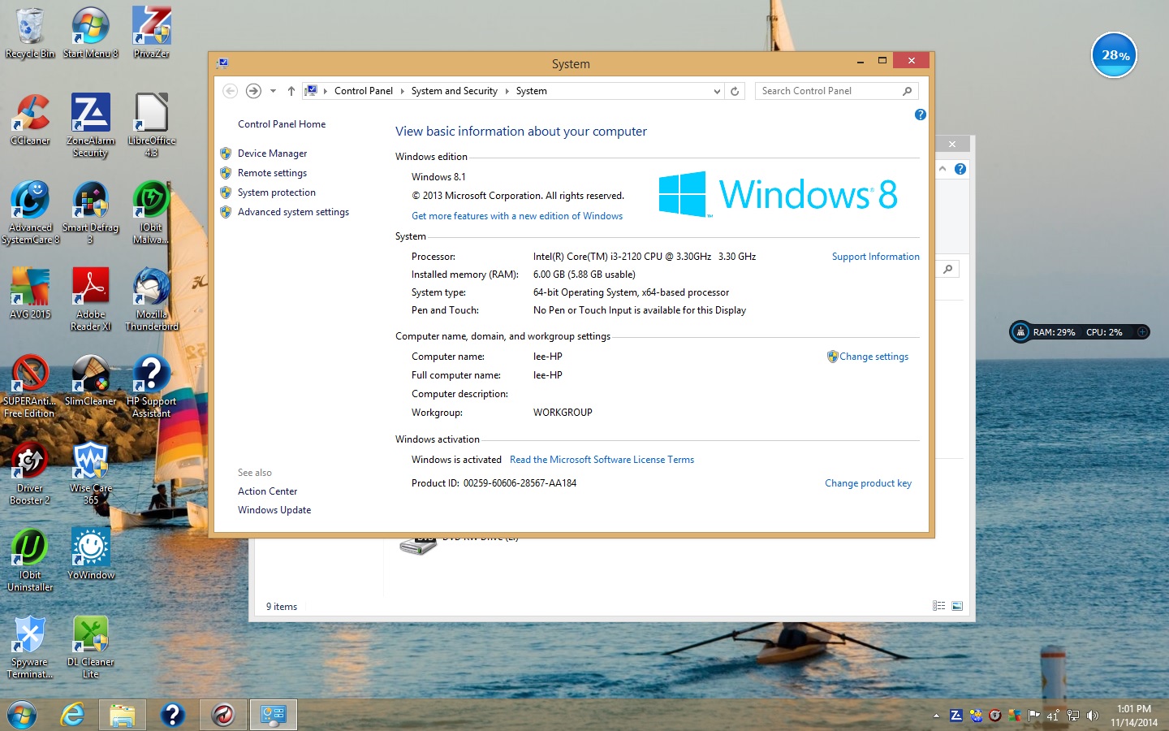The width and height of the screenshot is (1169, 731).
Task: Open the address bar history dropdown
Action: pos(717,91)
